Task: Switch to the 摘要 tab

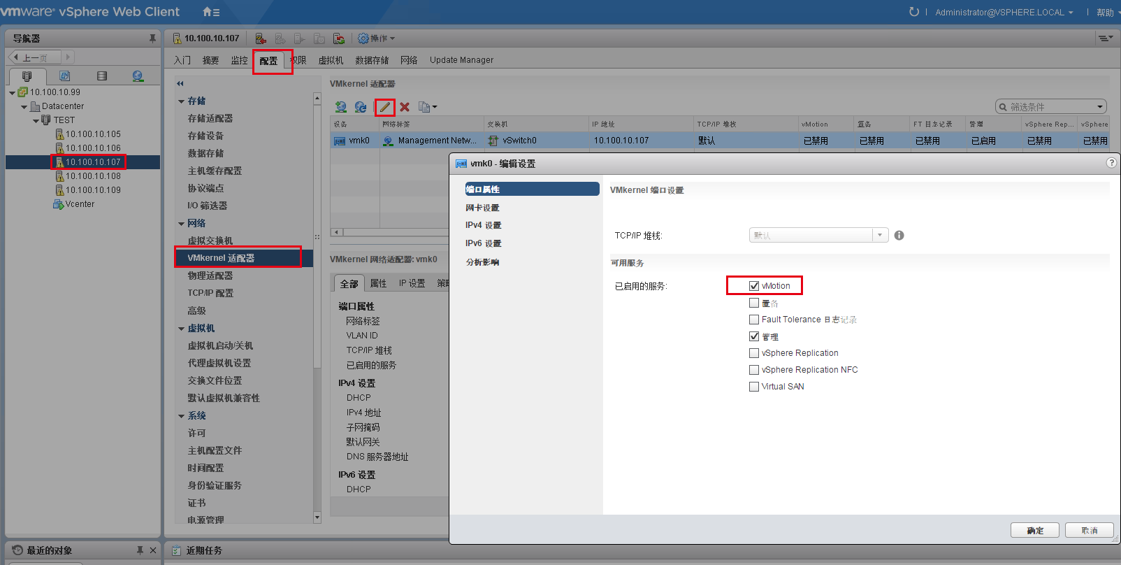Action: [x=210, y=60]
